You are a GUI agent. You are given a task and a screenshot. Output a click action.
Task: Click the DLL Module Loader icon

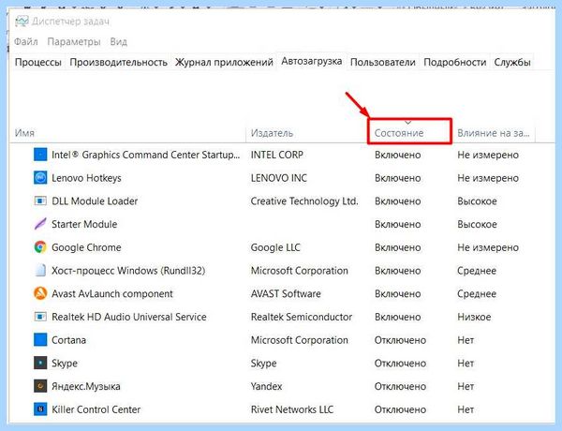40,201
